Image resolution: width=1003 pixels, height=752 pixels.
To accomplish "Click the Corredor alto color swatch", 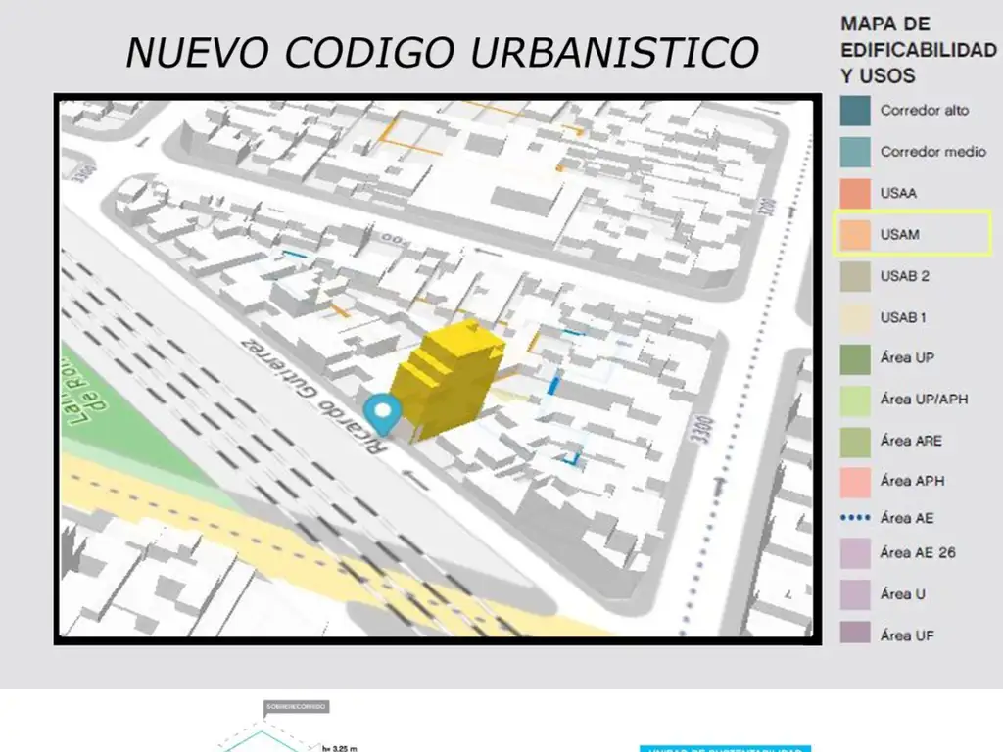I will coord(855,111).
